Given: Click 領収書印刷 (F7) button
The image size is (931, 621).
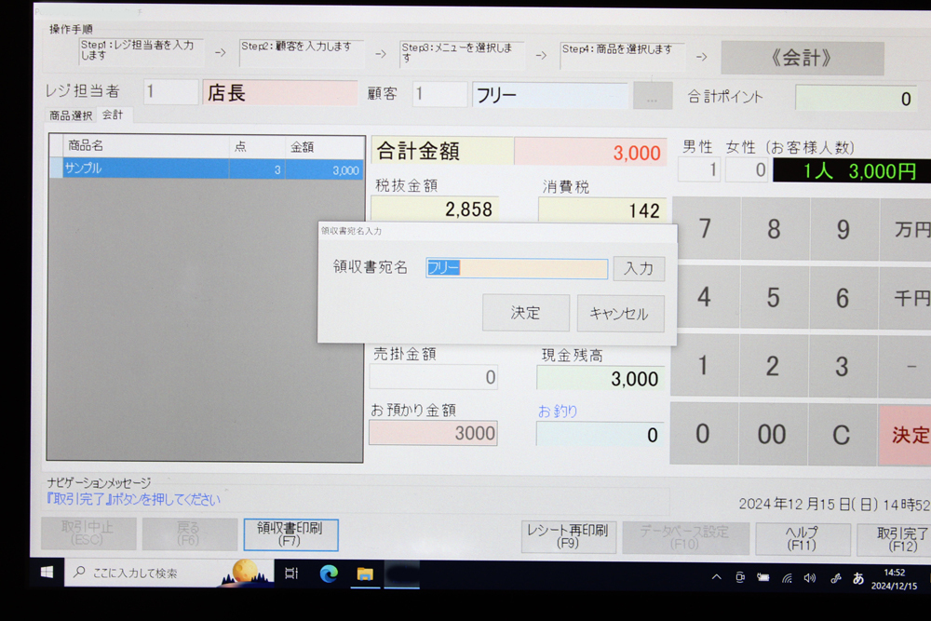Looking at the screenshot, I should coord(290,533).
